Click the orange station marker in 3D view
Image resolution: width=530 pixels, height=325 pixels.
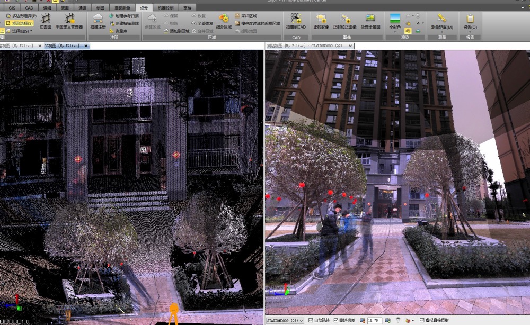174,313
